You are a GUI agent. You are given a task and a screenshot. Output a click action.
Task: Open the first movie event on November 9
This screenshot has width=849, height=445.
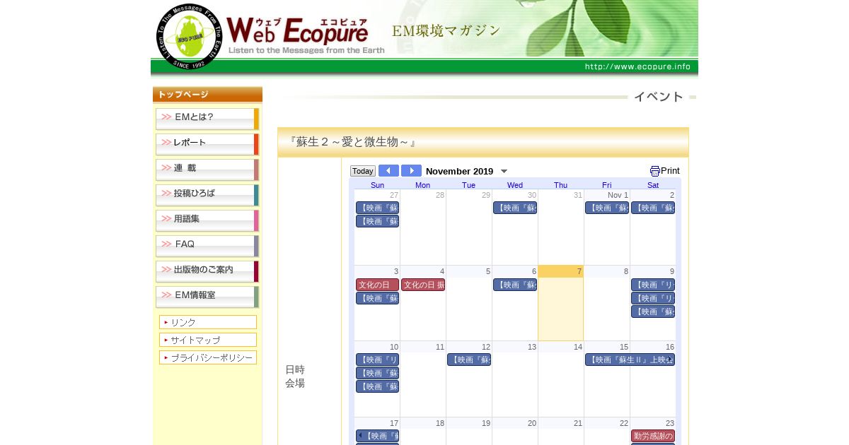pyautogui.click(x=653, y=285)
